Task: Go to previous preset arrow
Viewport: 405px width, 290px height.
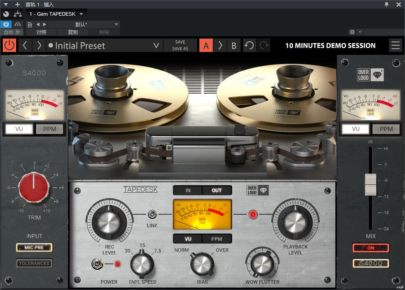Action: click(25, 45)
